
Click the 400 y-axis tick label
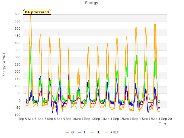(18, 43)
